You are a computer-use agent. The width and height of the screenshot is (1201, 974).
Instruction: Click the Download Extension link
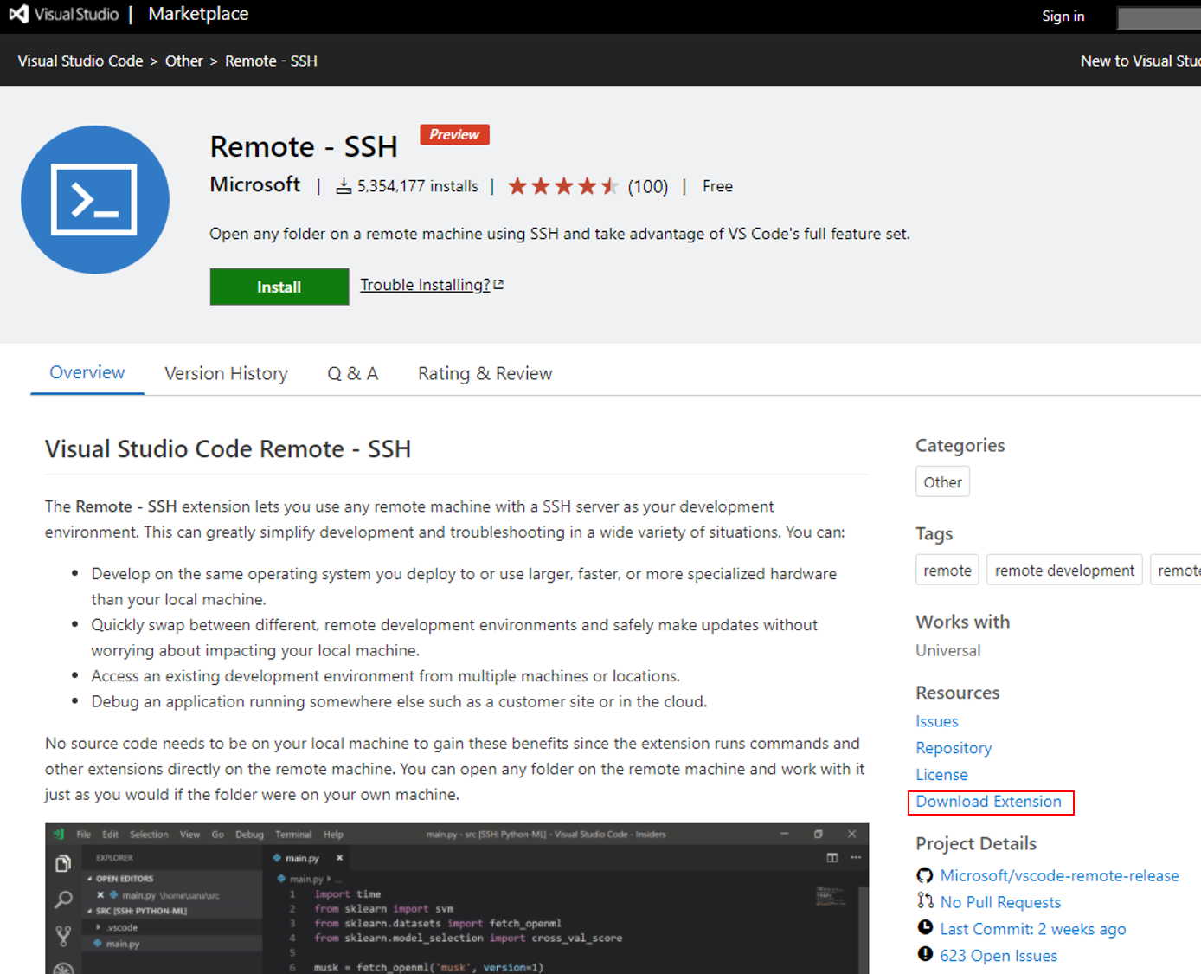(x=989, y=802)
